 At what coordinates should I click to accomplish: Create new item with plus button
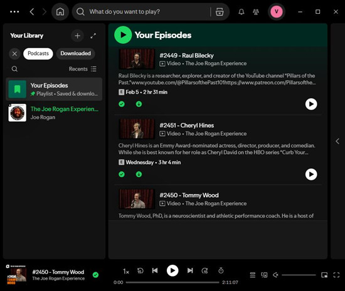(77, 36)
